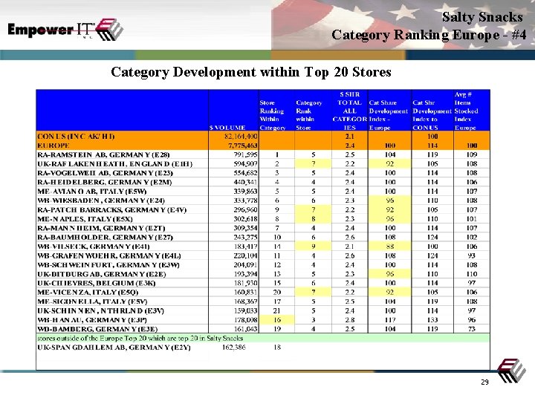
Task: Click highlighted category rank 9 in Vilseck row
Action: point(314,247)
